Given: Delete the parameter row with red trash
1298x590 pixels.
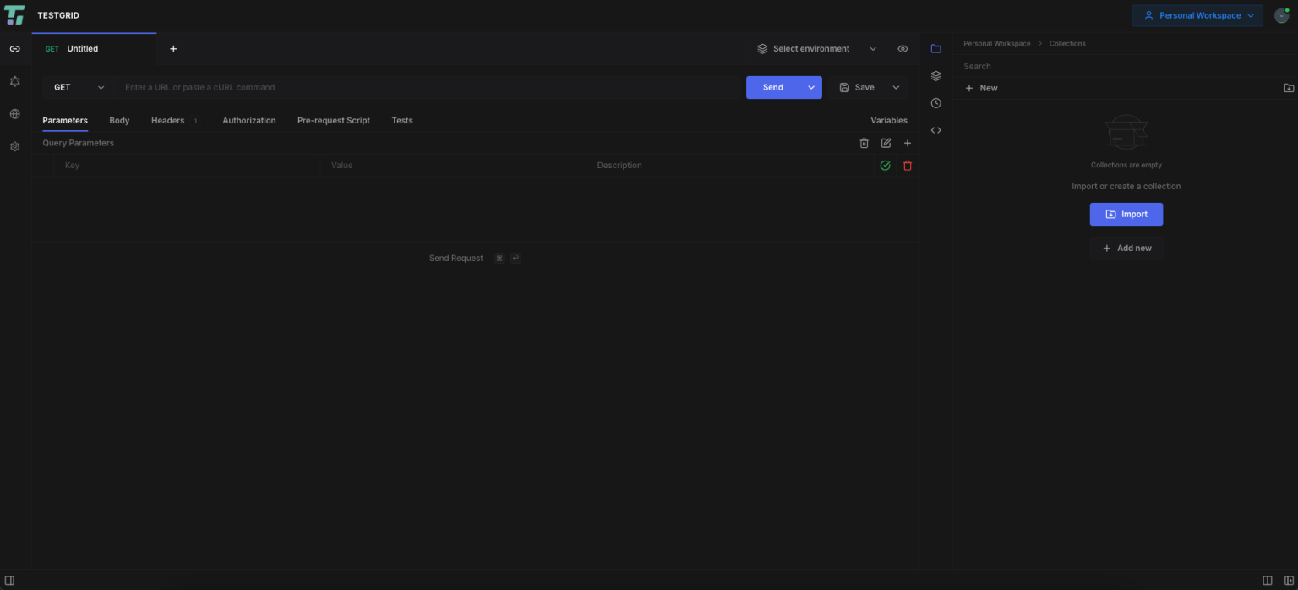Looking at the screenshot, I should click(x=908, y=166).
